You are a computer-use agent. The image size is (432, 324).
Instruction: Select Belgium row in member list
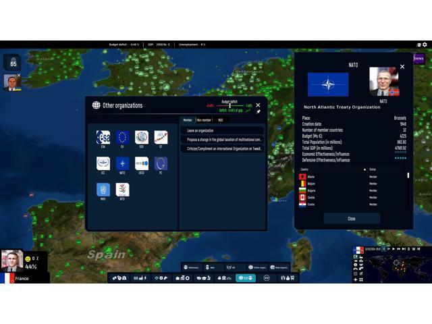point(351,184)
